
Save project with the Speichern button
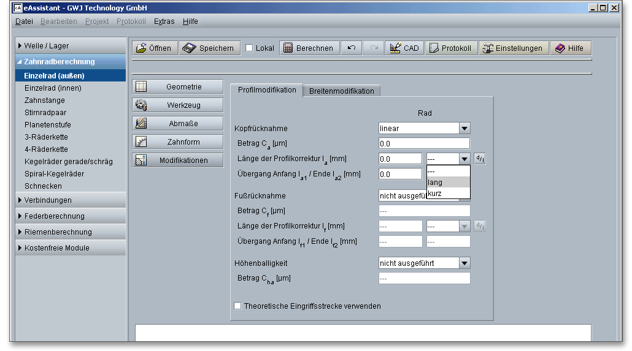pyautogui.click(x=209, y=48)
